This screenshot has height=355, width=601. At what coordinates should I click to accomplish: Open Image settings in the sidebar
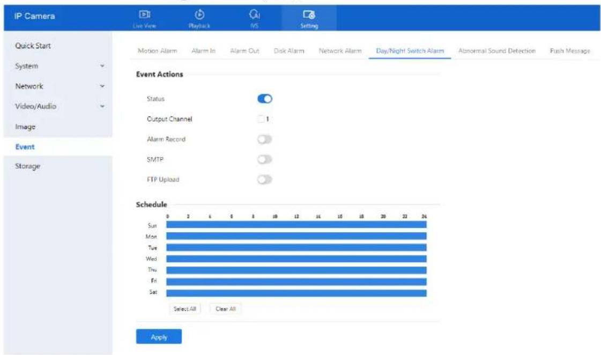(25, 127)
